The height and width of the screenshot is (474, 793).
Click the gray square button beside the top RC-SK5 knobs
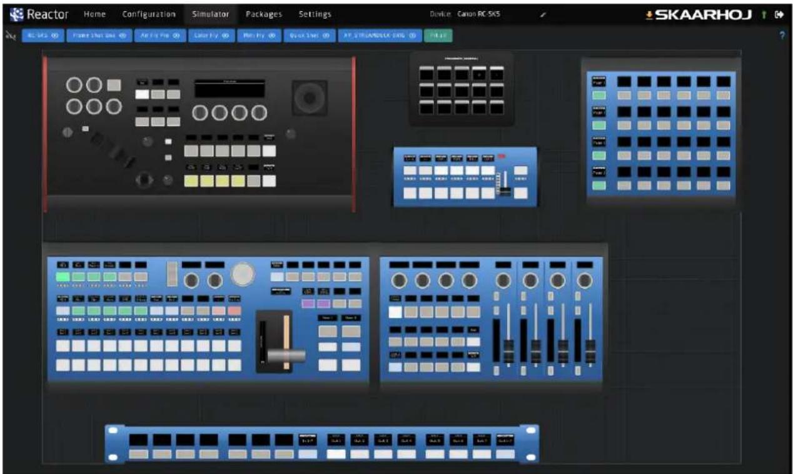pos(114,86)
